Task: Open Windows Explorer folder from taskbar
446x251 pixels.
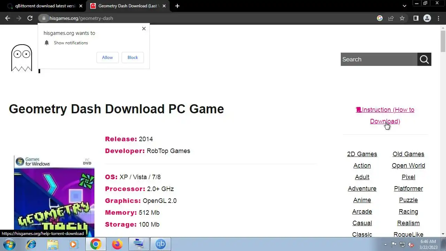Action: 53,244
